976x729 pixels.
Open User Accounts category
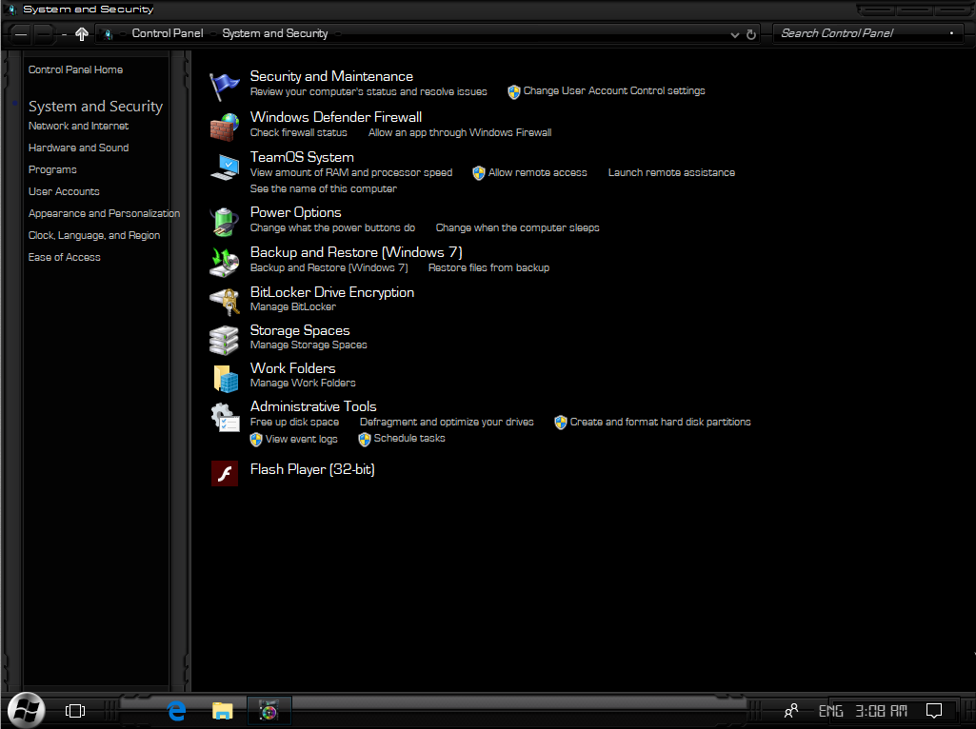pos(64,191)
